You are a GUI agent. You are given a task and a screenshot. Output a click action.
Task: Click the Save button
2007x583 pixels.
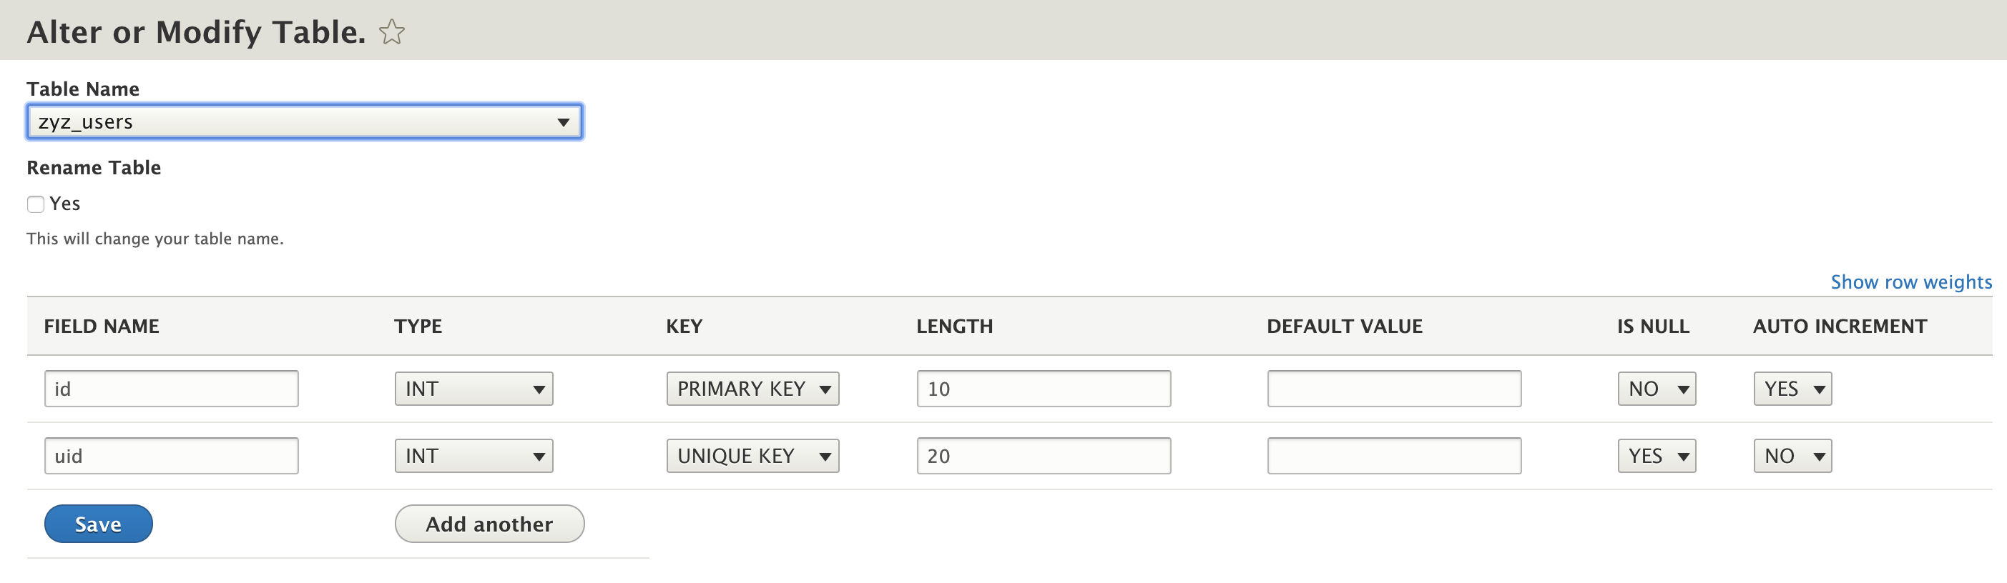(x=98, y=524)
